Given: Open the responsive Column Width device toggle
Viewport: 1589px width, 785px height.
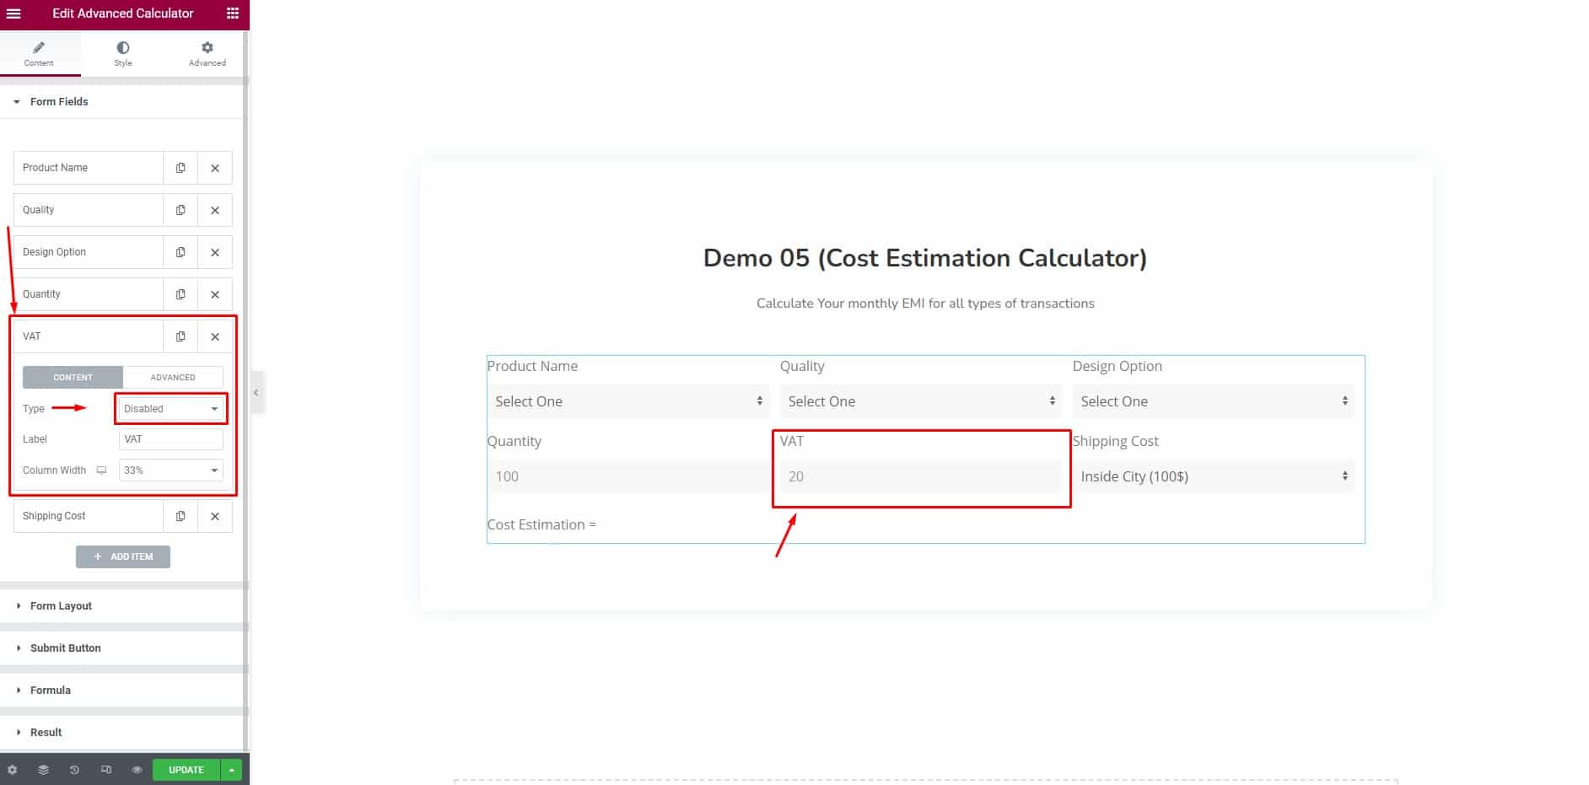Looking at the screenshot, I should point(100,470).
